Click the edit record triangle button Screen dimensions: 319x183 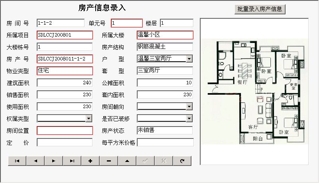point(127,161)
